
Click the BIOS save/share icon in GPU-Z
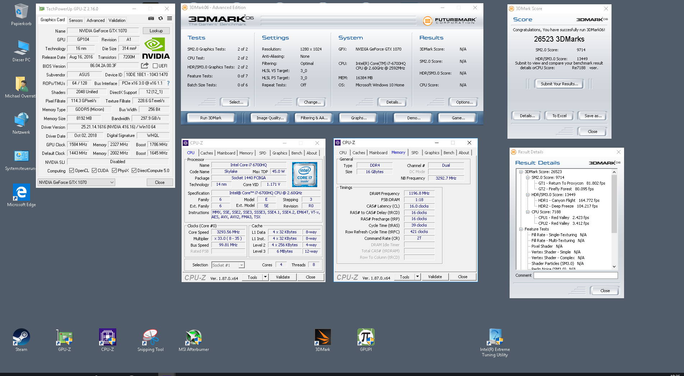click(x=145, y=66)
